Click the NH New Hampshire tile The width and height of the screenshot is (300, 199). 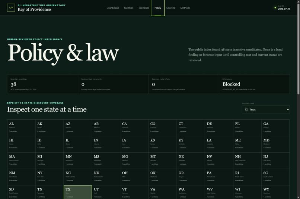[x=247, y=160]
